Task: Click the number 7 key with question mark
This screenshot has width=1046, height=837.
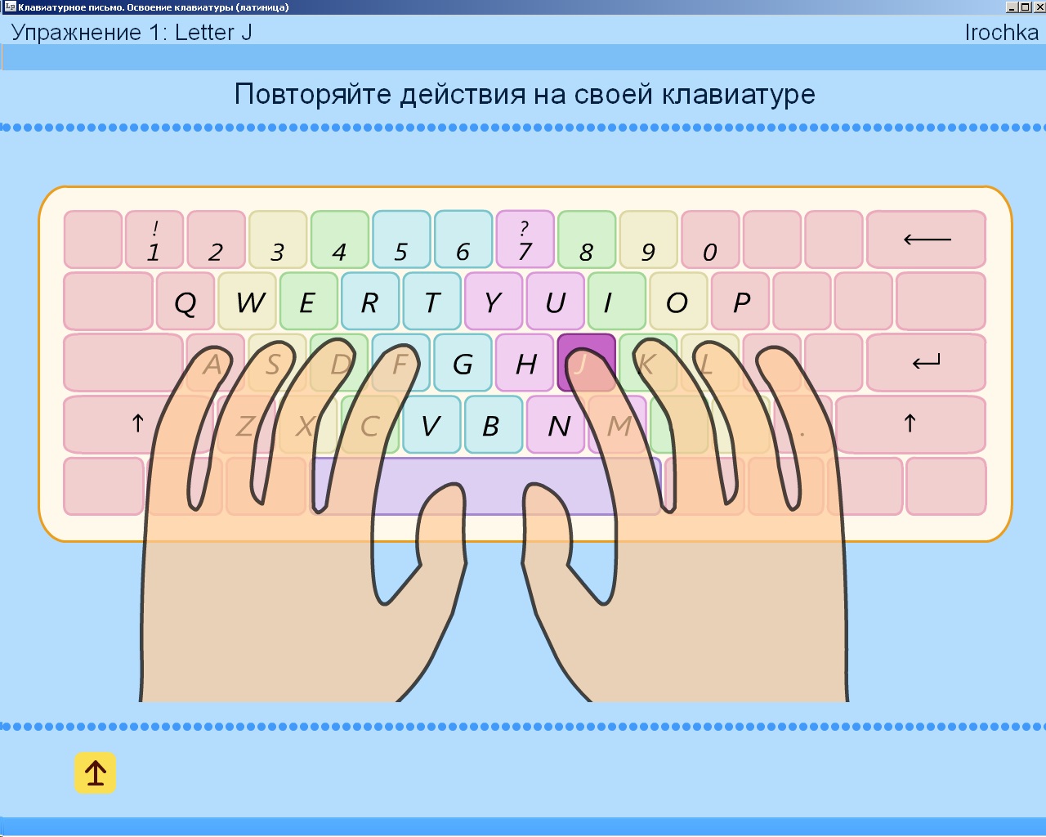Action: [x=525, y=239]
